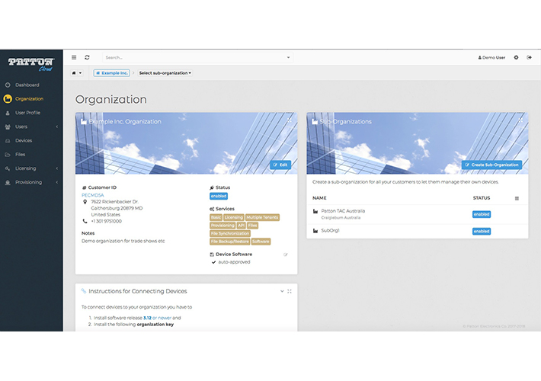
Task: Open the home breadcrumb dropdown caret
Action: click(x=81, y=73)
